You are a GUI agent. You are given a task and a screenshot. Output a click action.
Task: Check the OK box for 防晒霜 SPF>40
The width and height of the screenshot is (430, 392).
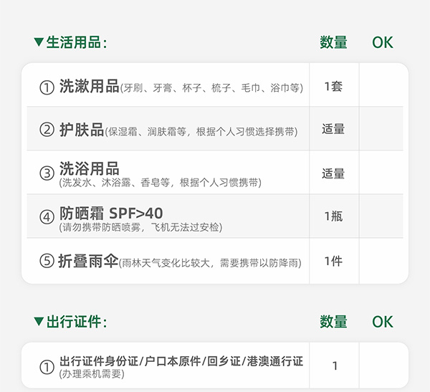(x=383, y=216)
